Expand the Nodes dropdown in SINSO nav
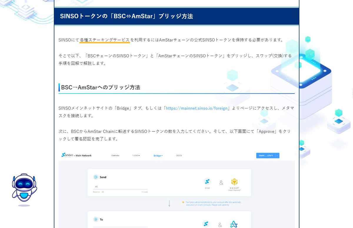Image resolution: width=353 pixels, height=228 pixels. [x=136, y=156]
